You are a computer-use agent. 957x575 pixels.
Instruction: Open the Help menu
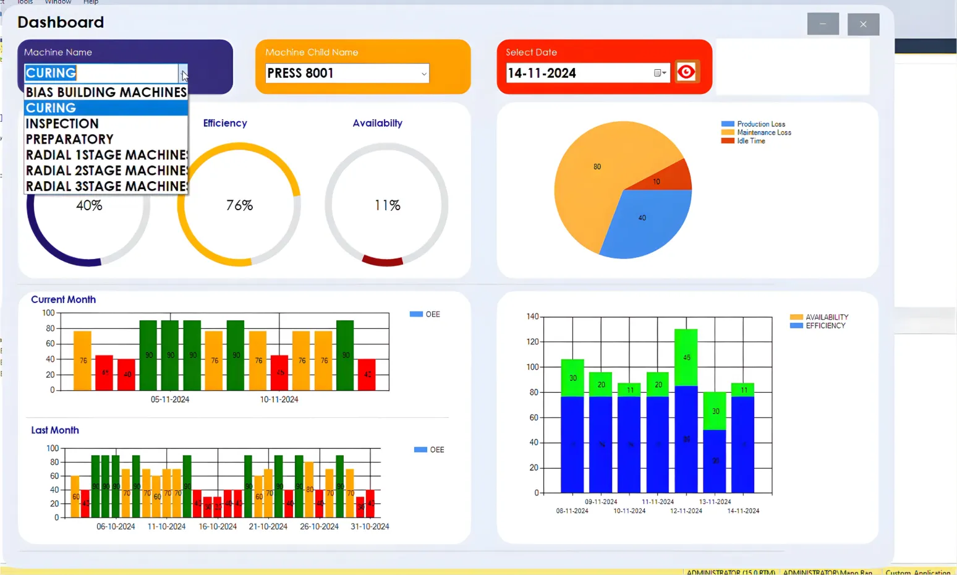90,2
